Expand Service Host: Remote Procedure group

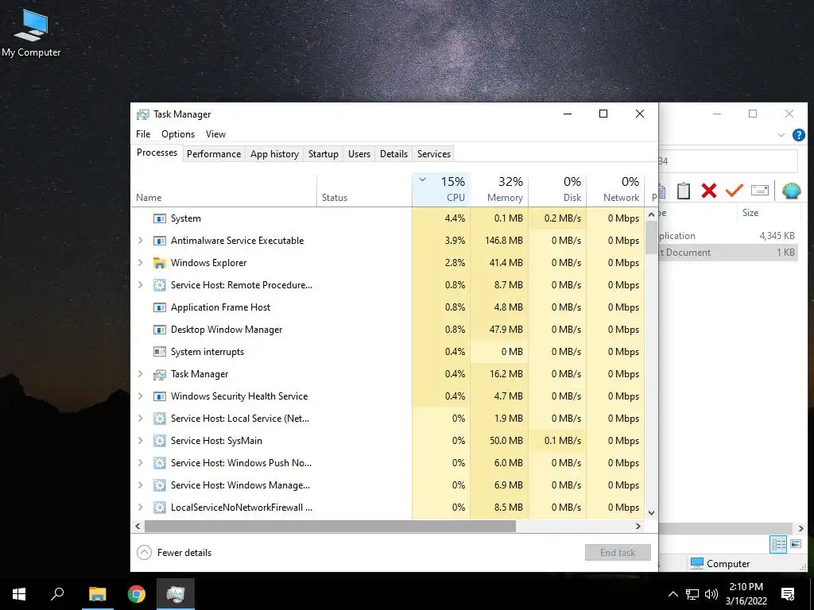click(x=140, y=285)
